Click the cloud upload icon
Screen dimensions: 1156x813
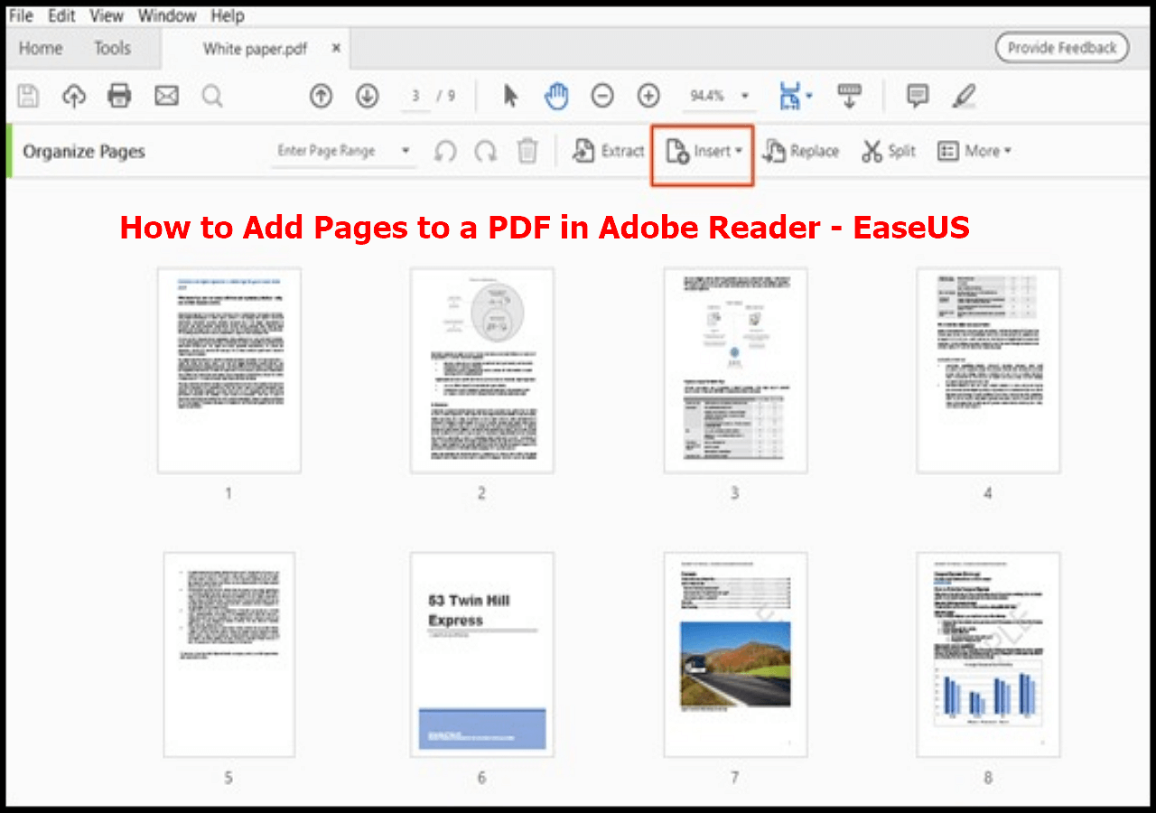[x=74, y=96]
